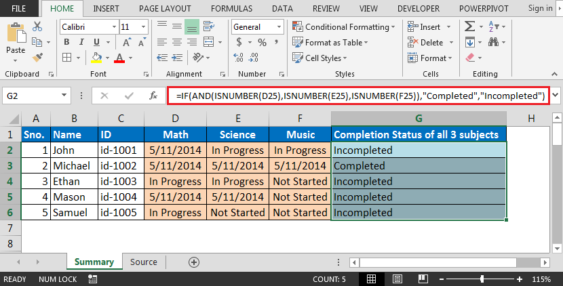Viewport: 563px width, 286px height.
Task: Click the Cut scissors icon
Action: point(37,26)
